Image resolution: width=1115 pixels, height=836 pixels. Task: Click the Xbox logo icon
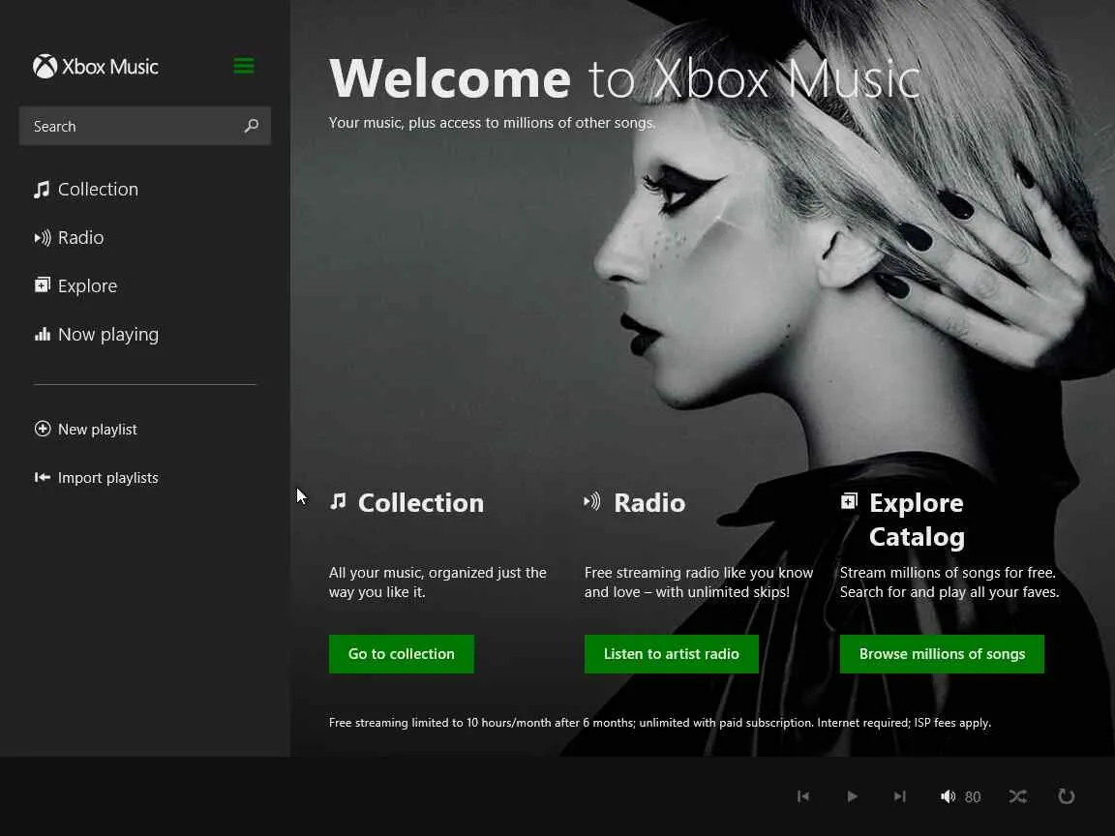tap(45, 66)
